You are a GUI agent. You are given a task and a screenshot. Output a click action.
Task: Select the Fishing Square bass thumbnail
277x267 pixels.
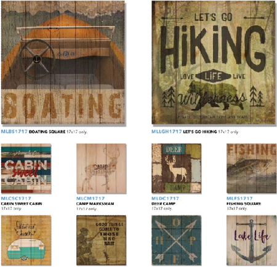click(252, 169)
